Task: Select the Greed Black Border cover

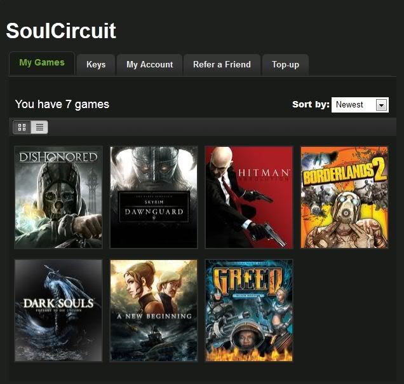Action: (x=249, y=310)
